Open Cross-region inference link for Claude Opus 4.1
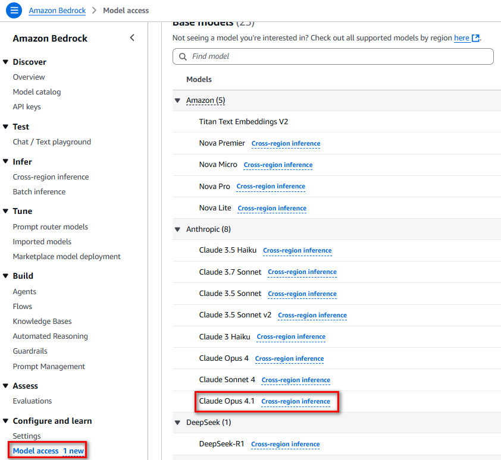The image size is (501, 460). [x=296, y=401]
